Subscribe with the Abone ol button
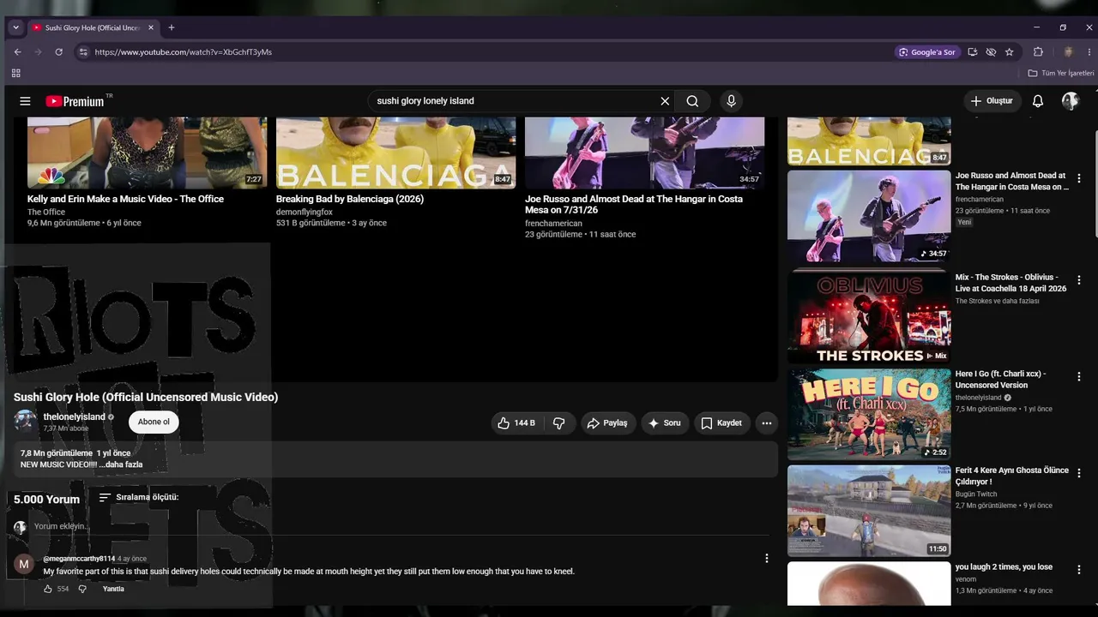Image resolution: width=1098 pixels, height=617 pixels. (154, 422)
